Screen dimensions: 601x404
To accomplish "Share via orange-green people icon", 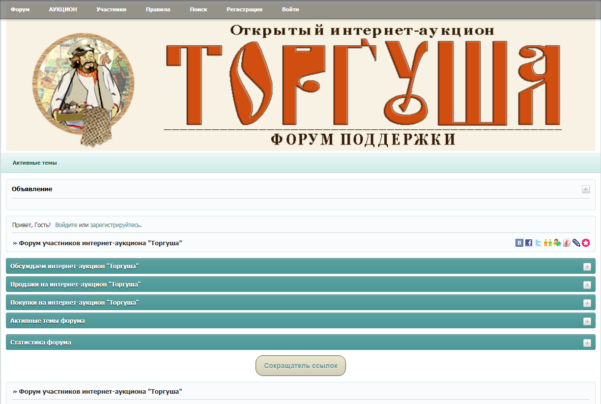I will (548, 243).
